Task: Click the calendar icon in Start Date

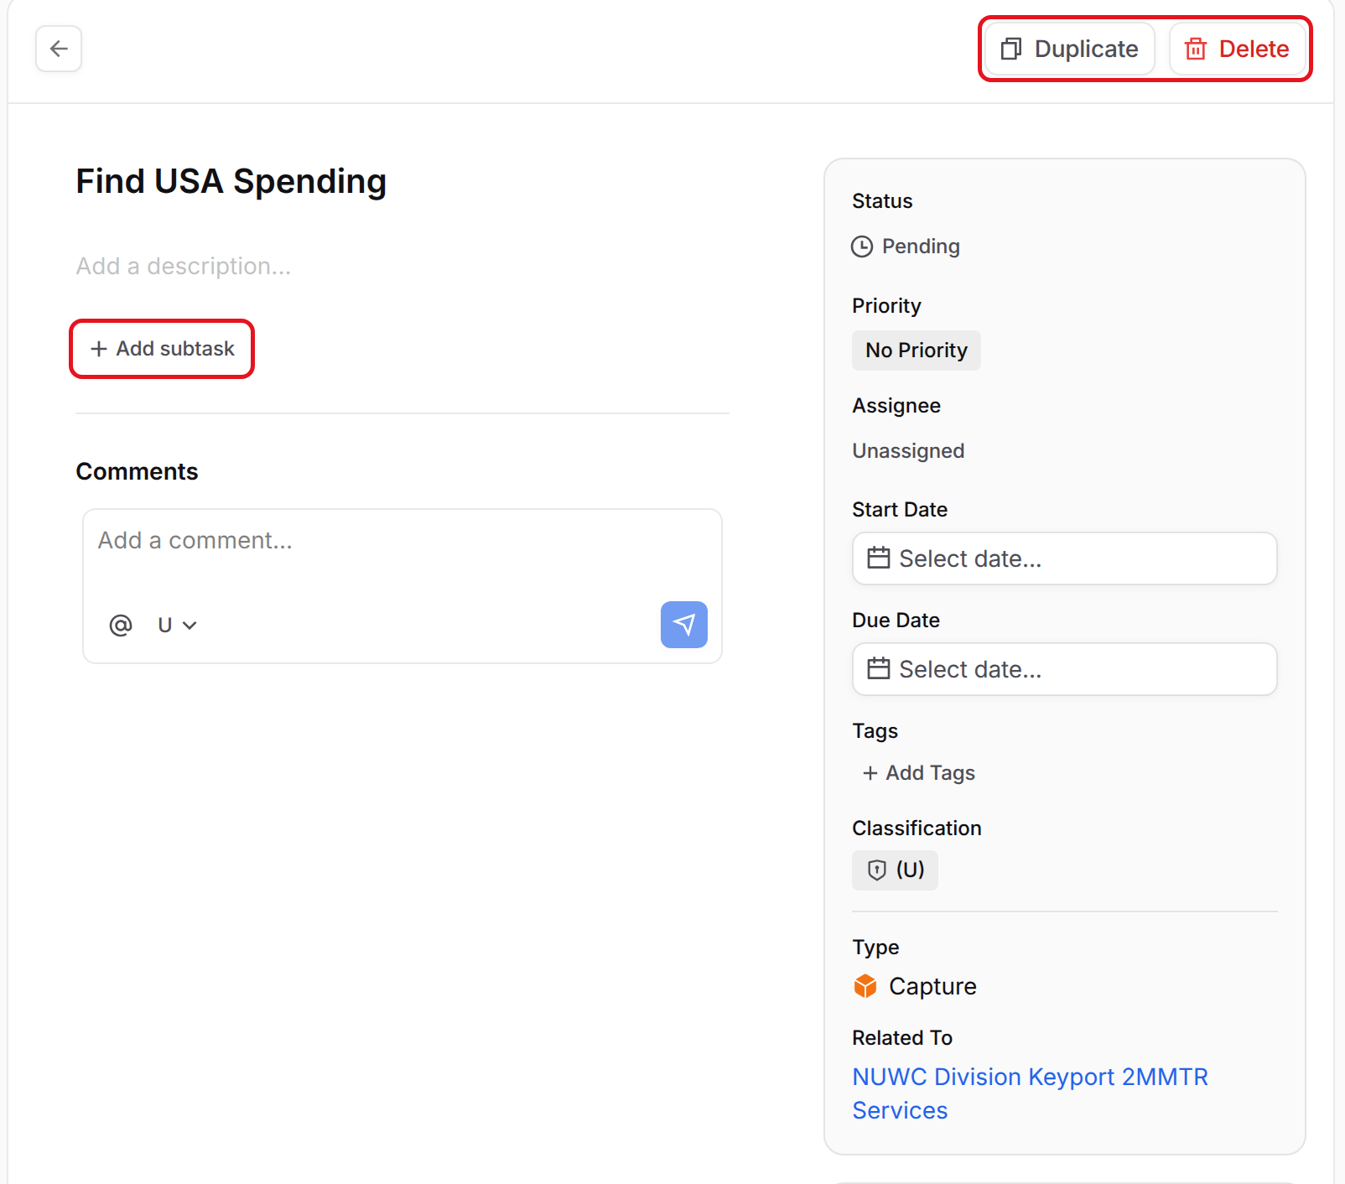Action: (x=878, y=558)
